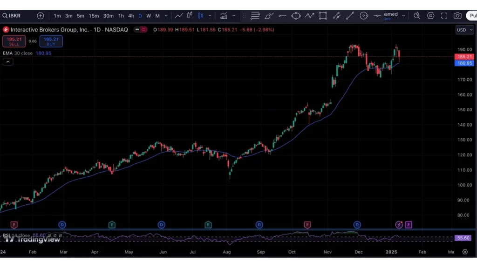Enter fullscreen mode

[x=444, y=15]
